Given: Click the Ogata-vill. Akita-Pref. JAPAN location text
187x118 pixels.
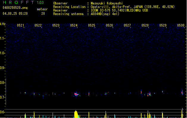Looking at the screenshot, I should 133,7.
